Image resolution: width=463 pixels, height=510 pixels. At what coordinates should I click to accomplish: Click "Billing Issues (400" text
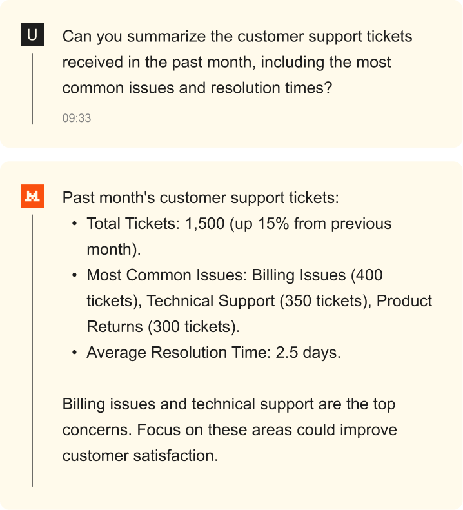tap(317, 275)
